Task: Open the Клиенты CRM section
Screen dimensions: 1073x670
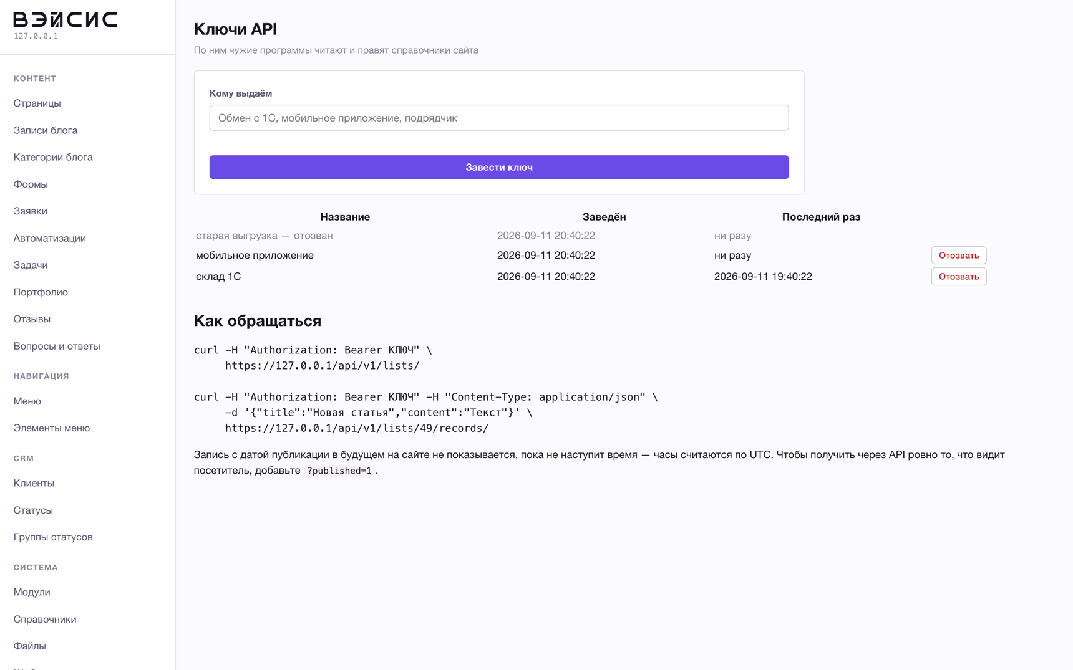Action: [34, 483]
